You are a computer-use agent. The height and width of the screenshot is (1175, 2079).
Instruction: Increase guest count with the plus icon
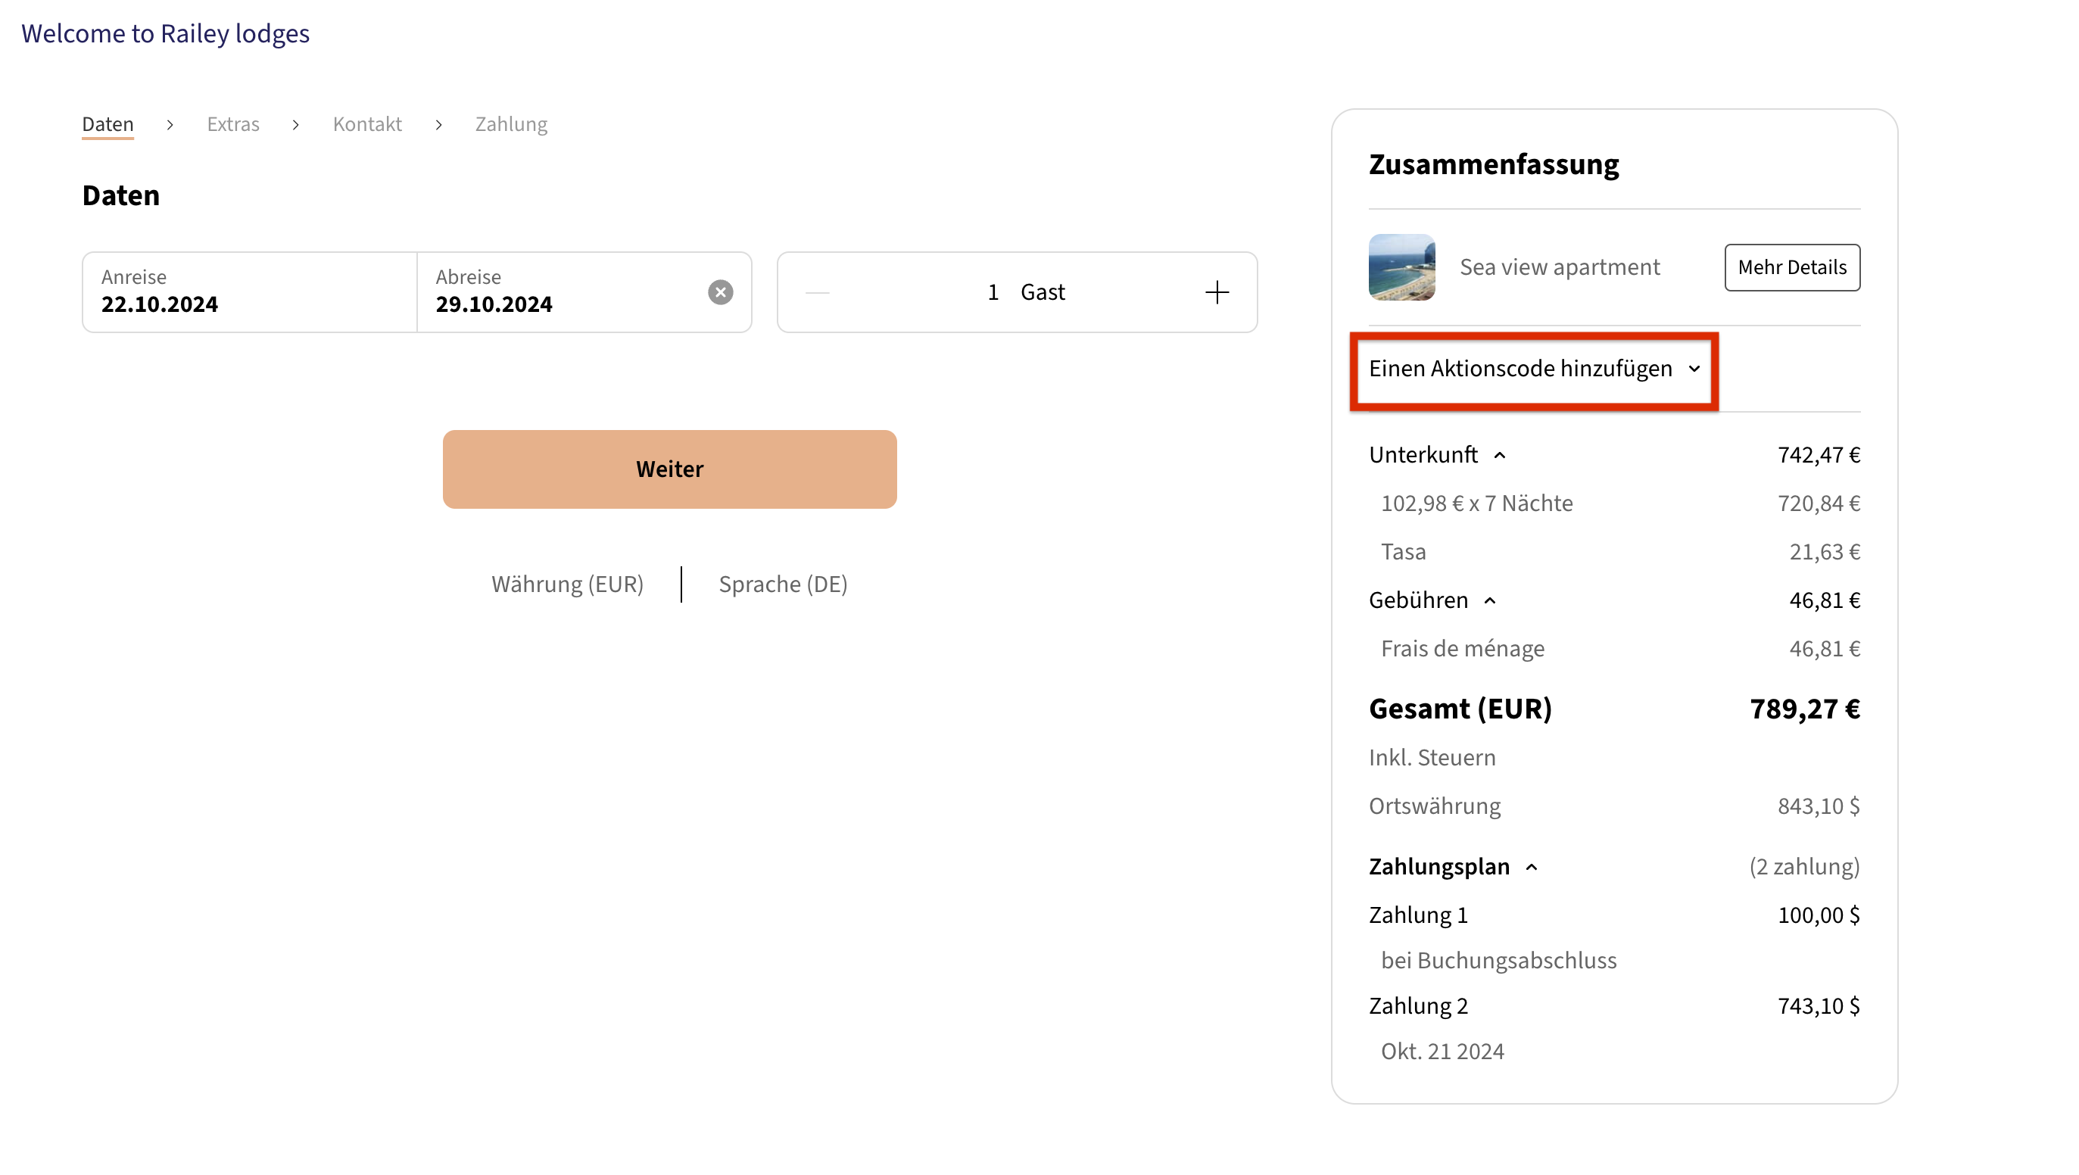click(1216, 292)
